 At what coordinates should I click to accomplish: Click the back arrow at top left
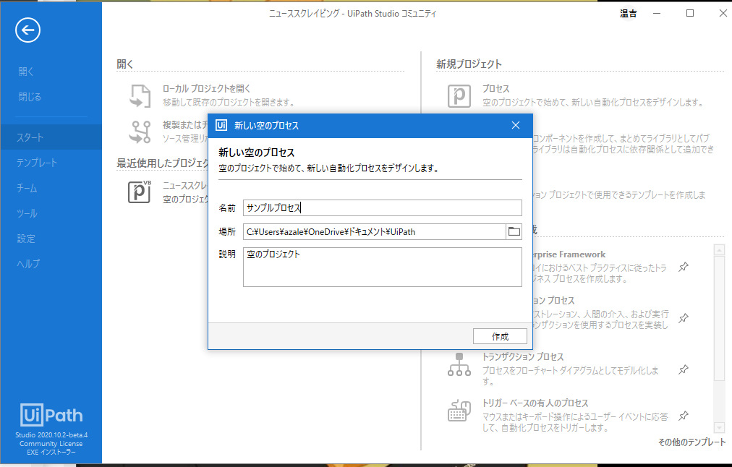27,30
